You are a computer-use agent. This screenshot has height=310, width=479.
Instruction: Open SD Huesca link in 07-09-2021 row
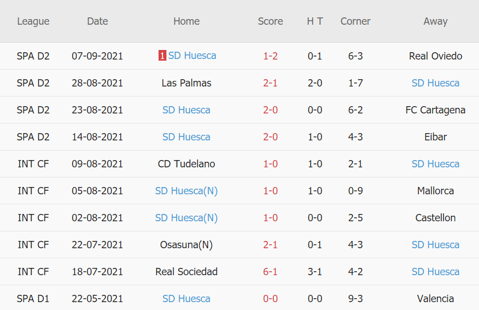192,56
